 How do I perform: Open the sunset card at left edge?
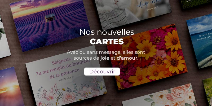tap(11, 87)
